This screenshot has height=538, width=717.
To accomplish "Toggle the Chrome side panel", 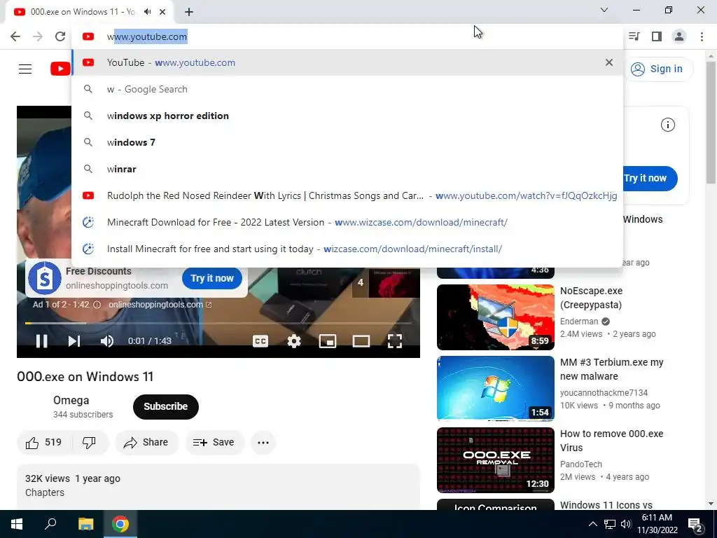I will tap(657, 36).
